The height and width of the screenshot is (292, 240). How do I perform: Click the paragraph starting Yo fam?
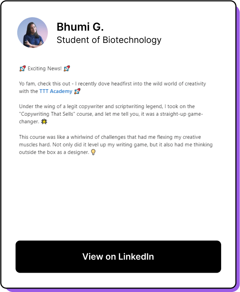point(112,88)
